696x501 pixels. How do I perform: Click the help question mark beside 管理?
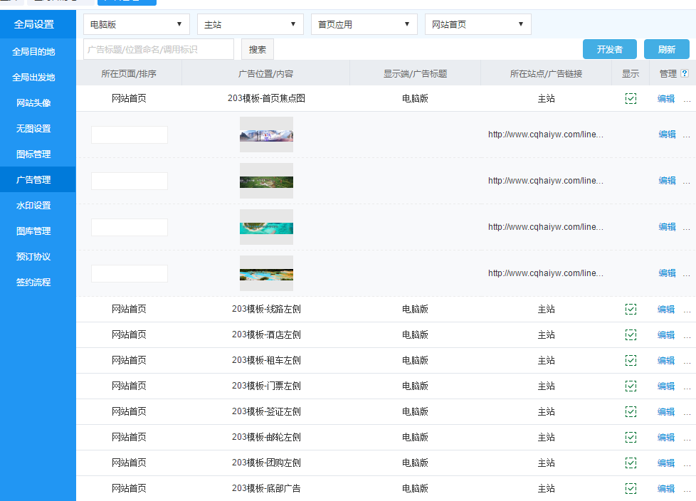tap(685, 73)
